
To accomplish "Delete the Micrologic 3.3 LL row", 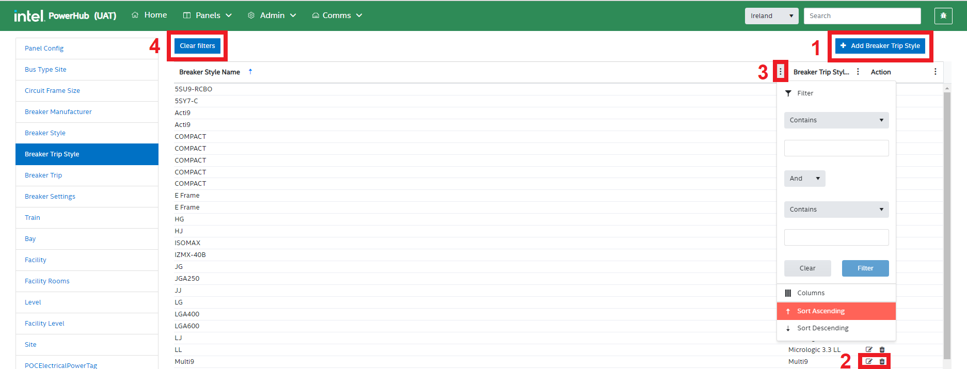I will pos(882,349).
